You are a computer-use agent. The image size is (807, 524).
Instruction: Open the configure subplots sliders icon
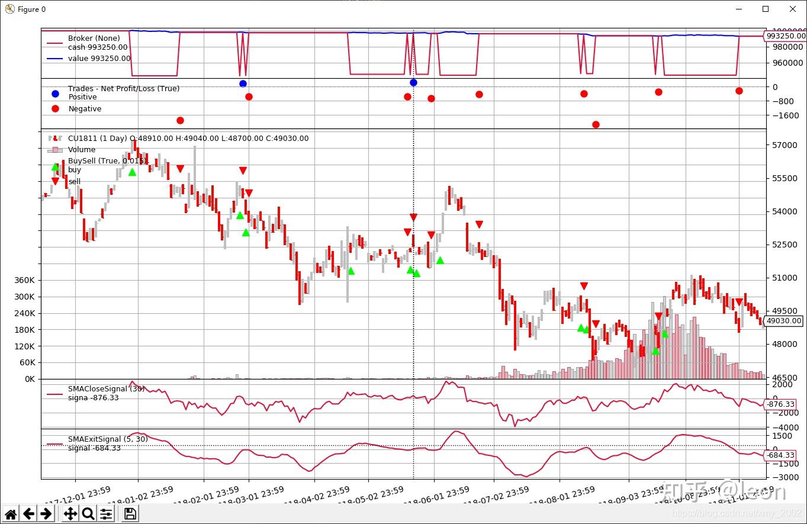tap(106, 513)
